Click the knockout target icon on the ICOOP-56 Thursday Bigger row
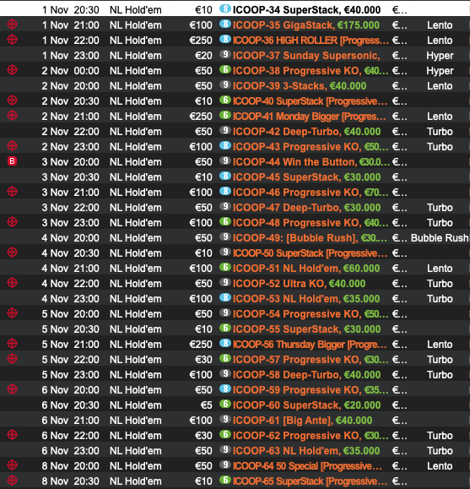This screenshot has width=470, height=489. (12, 344)
